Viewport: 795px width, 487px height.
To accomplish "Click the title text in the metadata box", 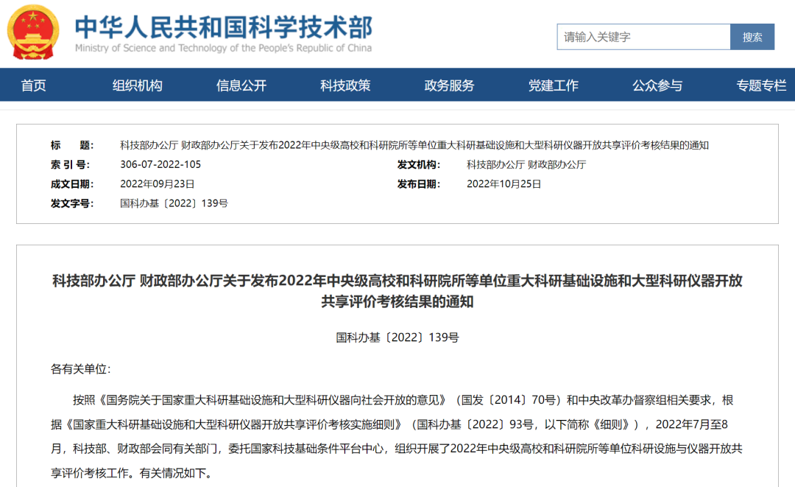I will [414, 145].
